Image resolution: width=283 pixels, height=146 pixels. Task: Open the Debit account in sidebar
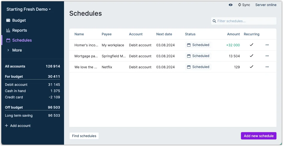[16, 85]
